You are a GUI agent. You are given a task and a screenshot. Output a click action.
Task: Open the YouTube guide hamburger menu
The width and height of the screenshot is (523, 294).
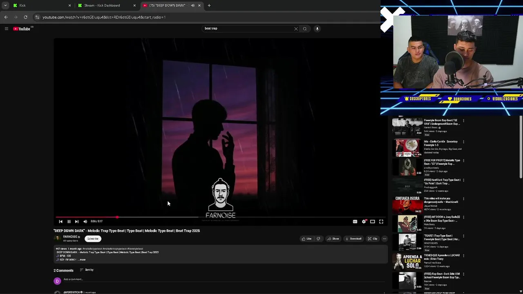[6, 29]
